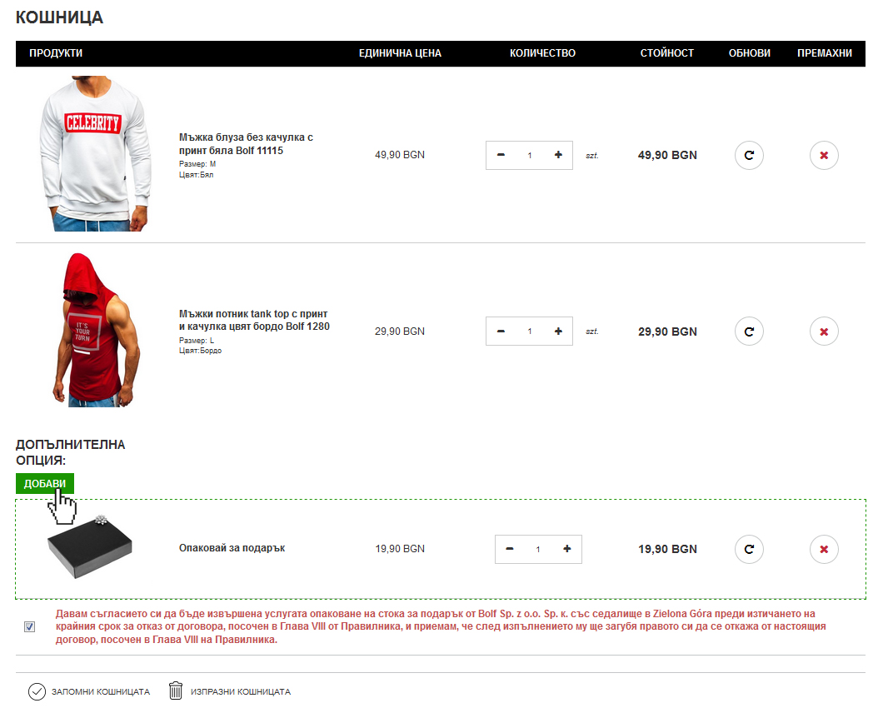The height and width of the screenshot is (708, 878).
Task: Open the Bolf 1280 tank top link
Action: point(254,320)
